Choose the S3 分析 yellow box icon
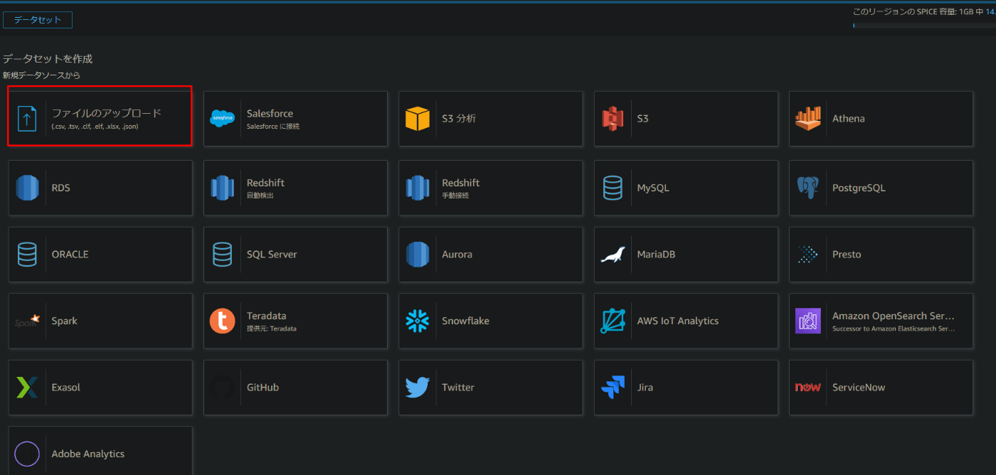 418,118
